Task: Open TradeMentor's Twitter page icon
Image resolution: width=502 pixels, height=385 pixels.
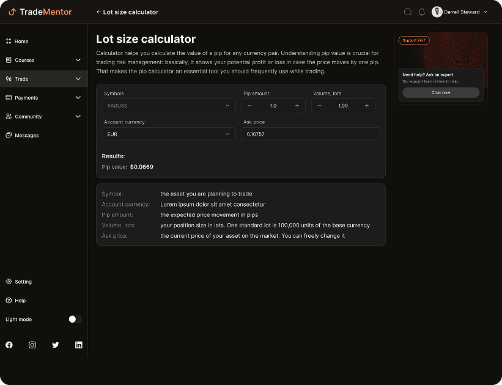Action: (x=56, y=345)
